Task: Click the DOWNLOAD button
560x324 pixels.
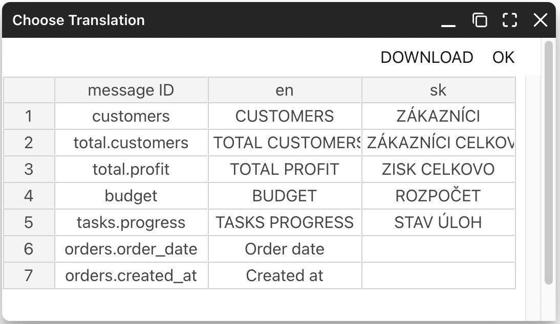Action: click(x=427, y=57)
